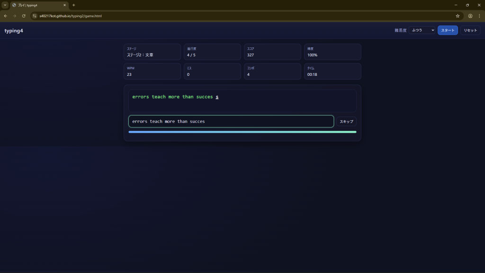Open the site information icon in address bar

(x=35, y=16)
